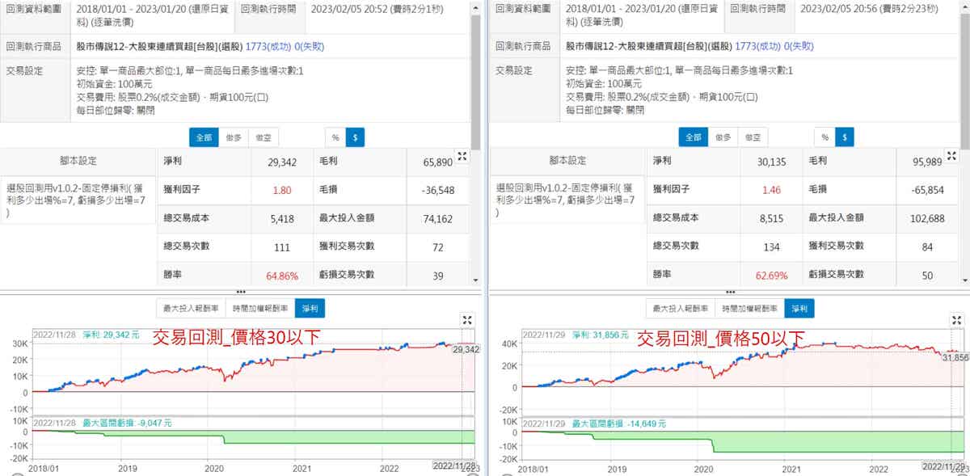Select dollar display in the left panel
The height and width of the screenshot is (476, 970).
click(356, 137)
